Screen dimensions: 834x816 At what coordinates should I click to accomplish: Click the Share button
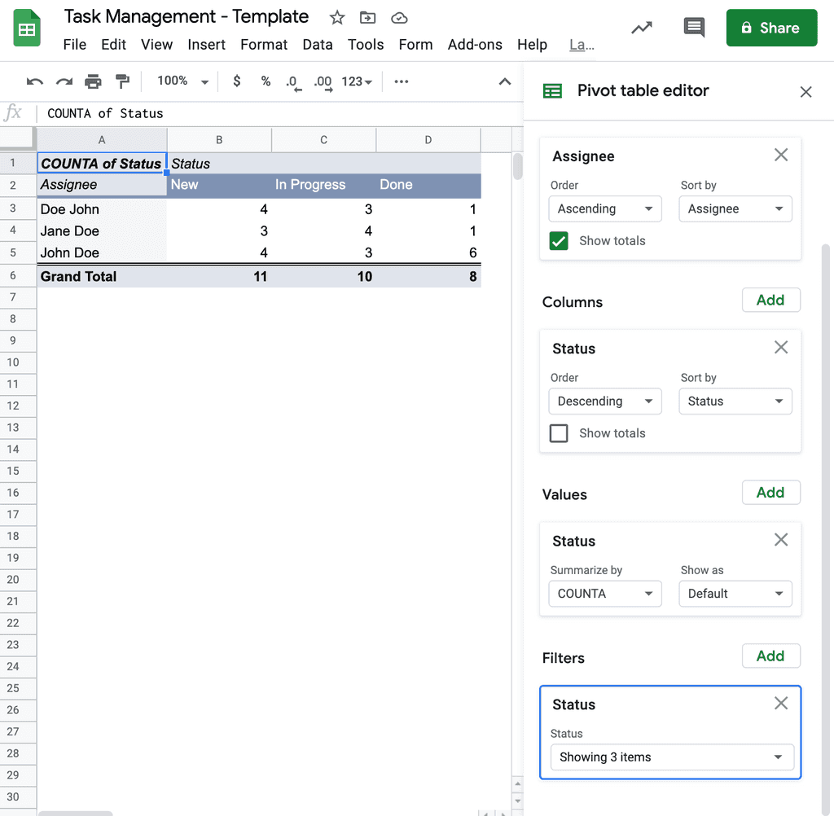click(x=770, y=27)
